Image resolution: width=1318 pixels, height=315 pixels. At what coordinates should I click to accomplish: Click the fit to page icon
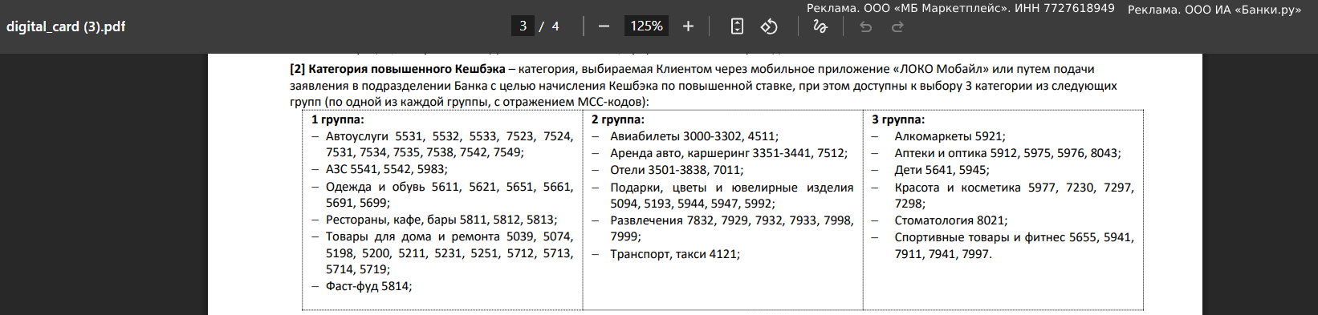click(x=737, y=26)
